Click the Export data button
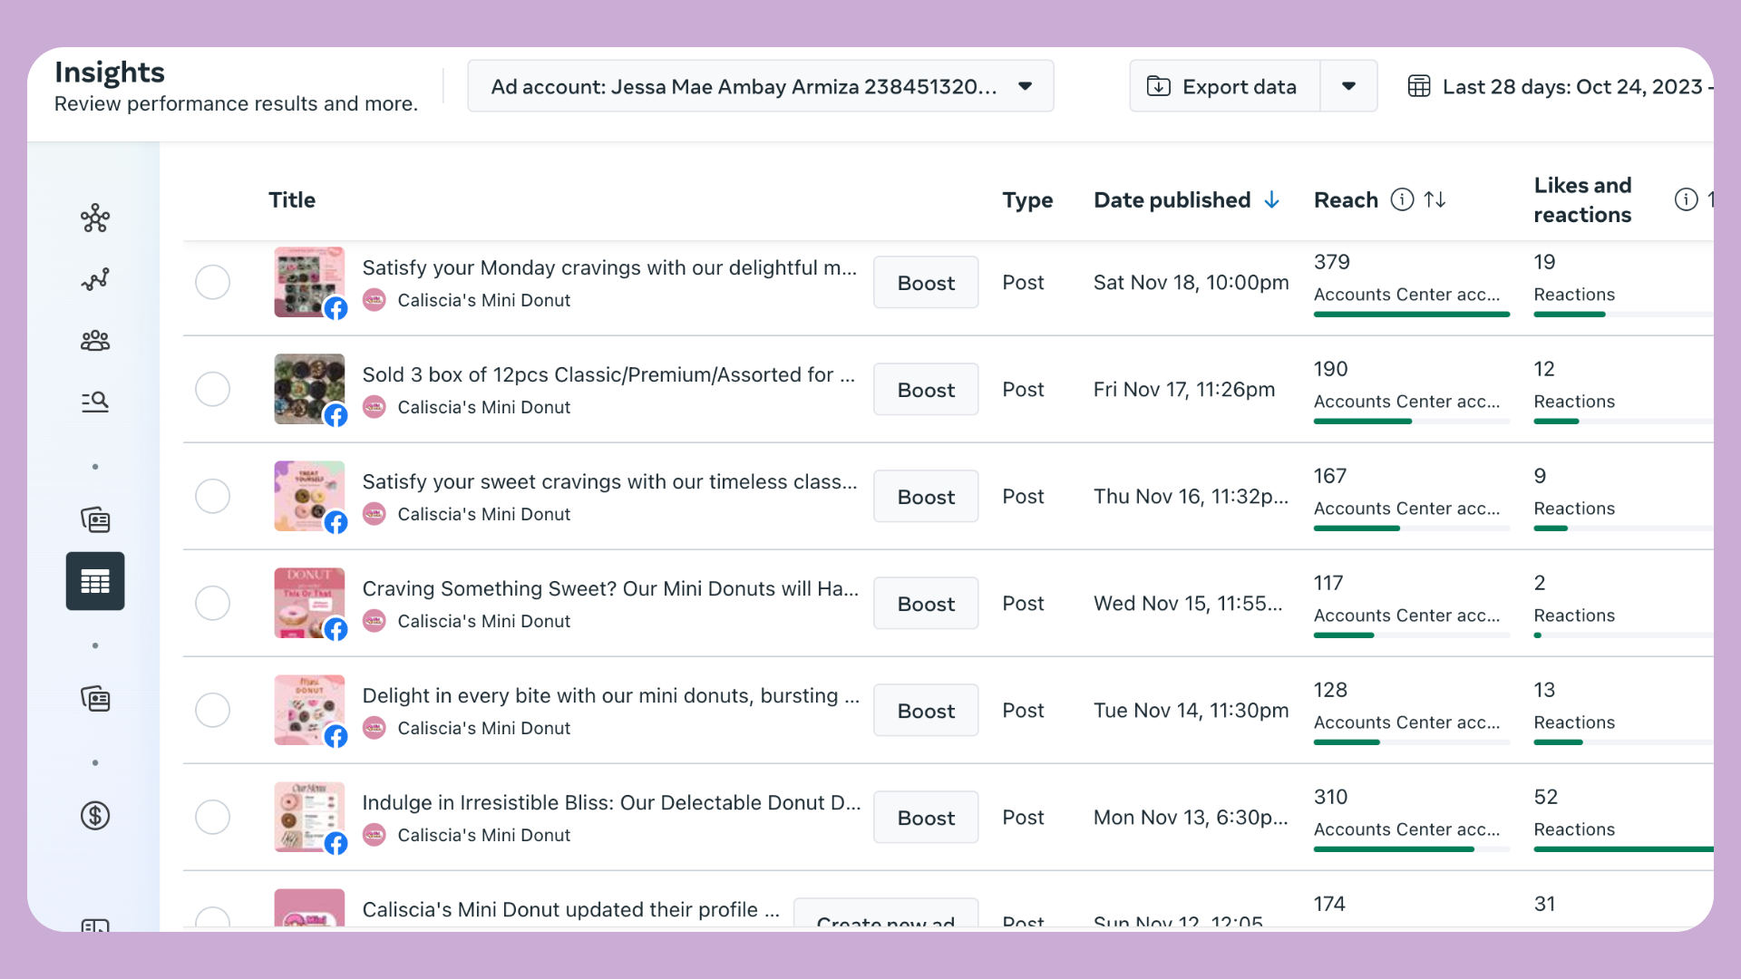Viewport: 1741px width, 979px height. 1224,86
